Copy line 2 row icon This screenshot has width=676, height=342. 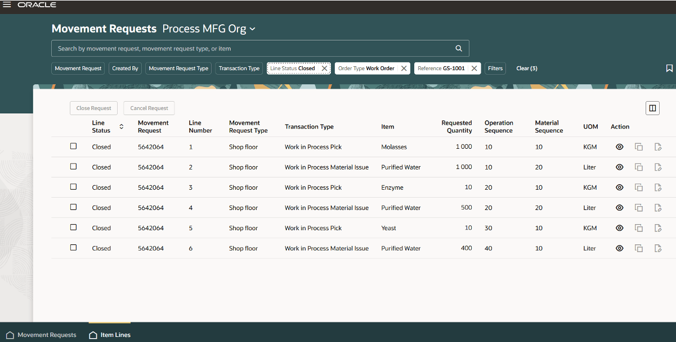point(639,167)
